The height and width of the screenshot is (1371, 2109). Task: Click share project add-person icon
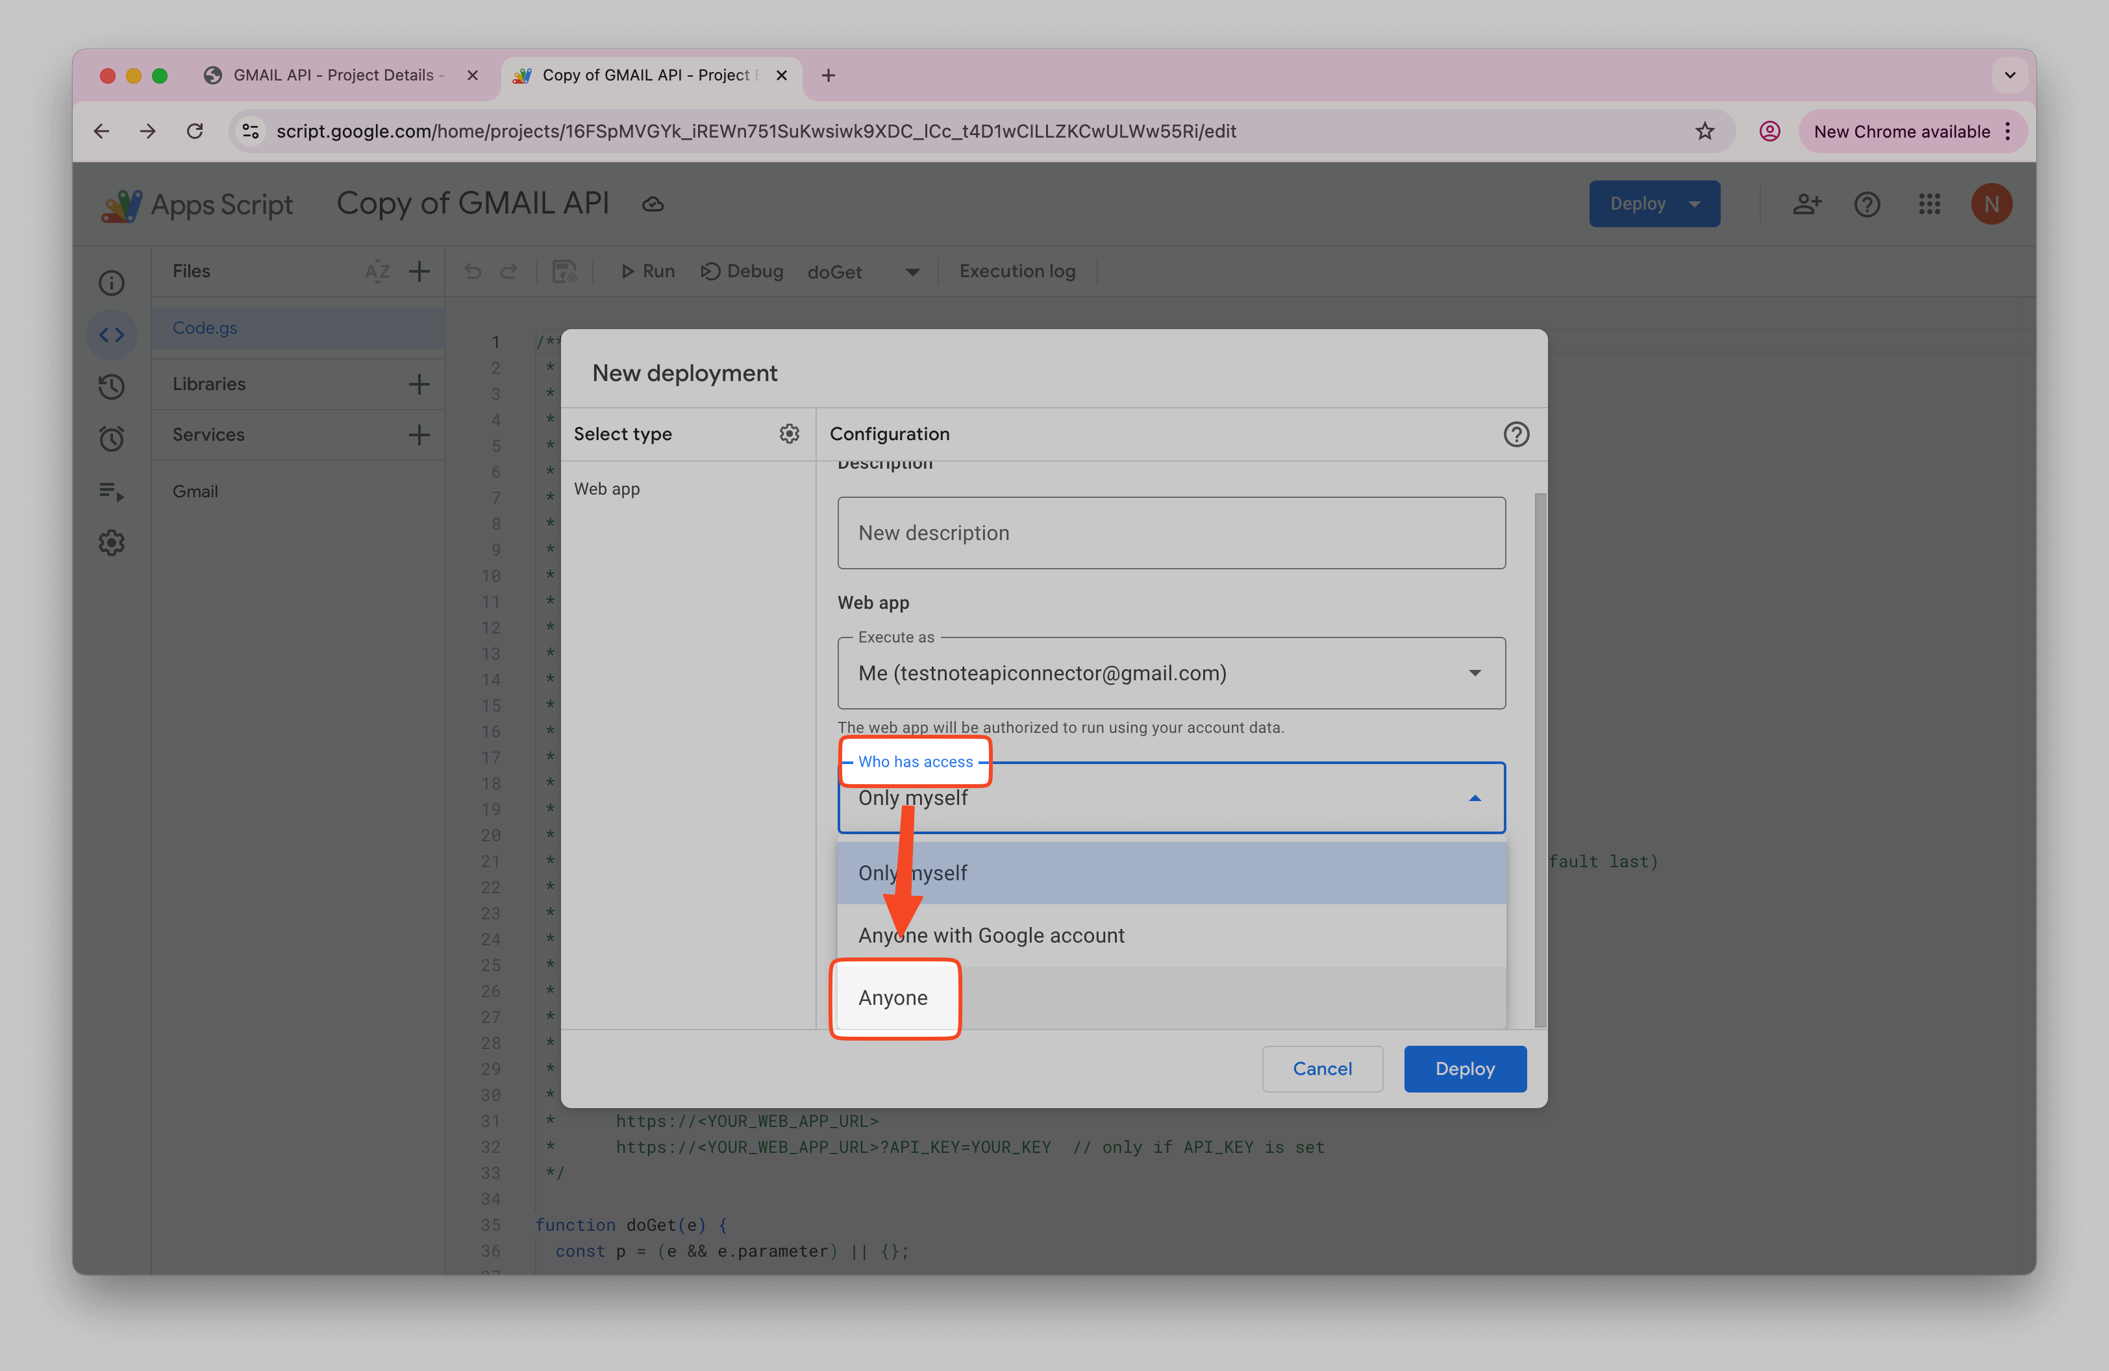point(1807,204)
